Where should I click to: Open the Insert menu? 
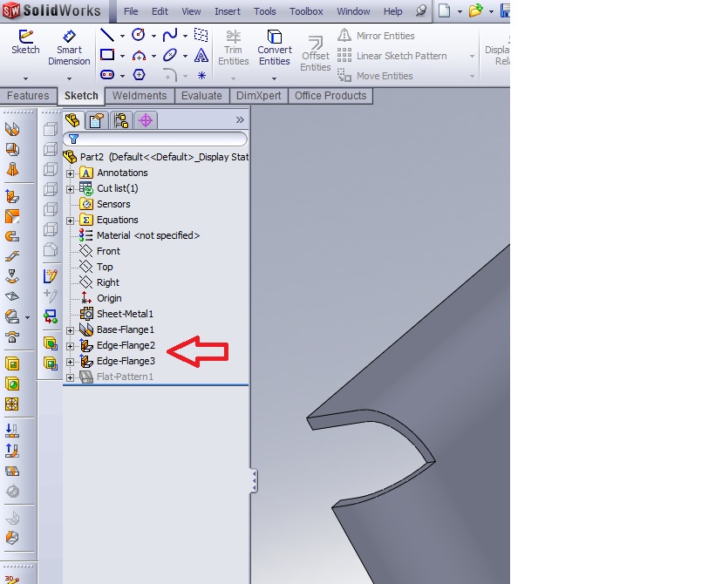point(228,11)
